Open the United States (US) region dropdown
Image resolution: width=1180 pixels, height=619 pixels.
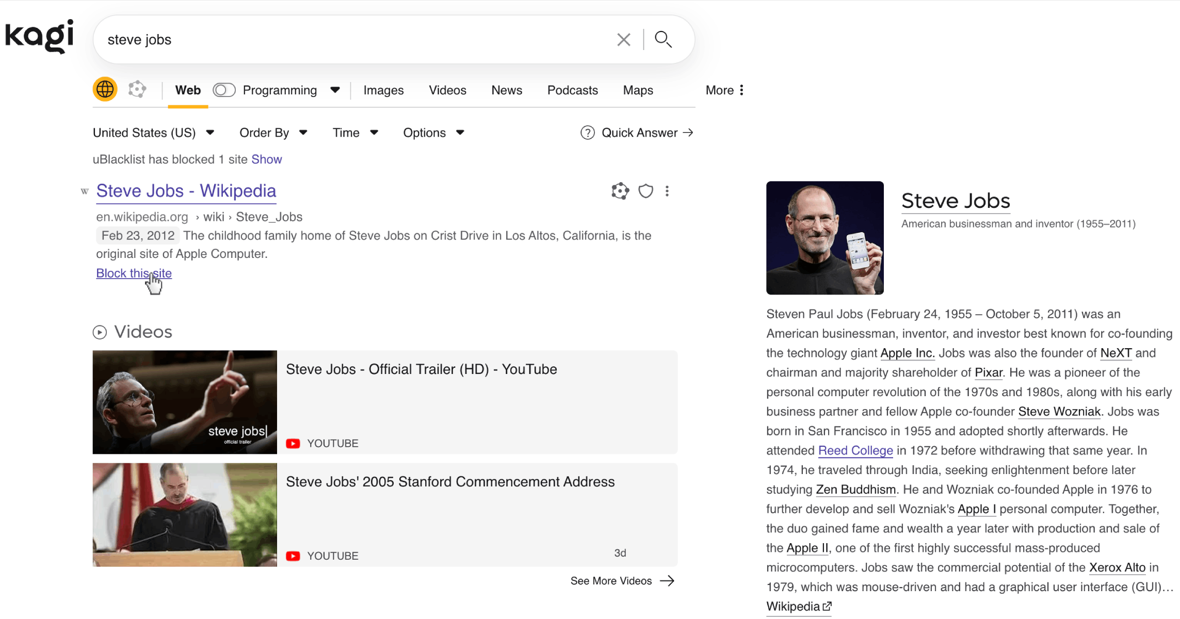pyautogui.click(x=153, y=133)
